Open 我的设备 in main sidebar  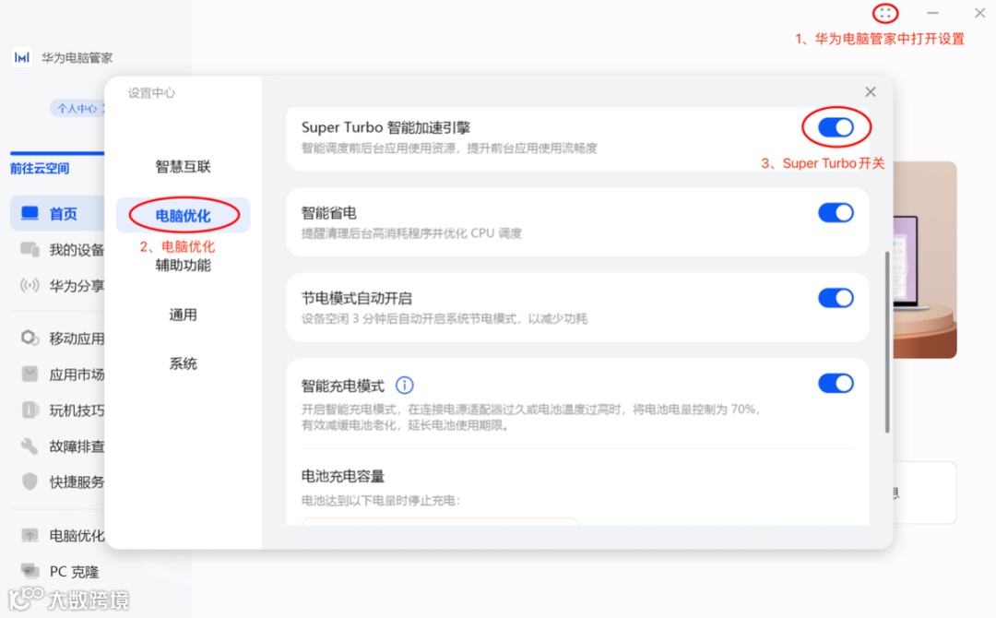click(58, 250)
